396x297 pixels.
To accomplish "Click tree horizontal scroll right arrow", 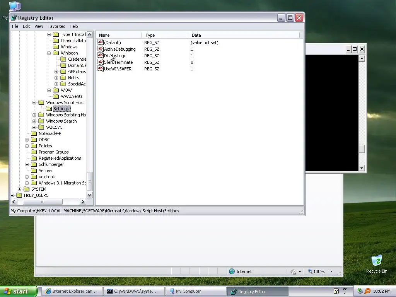I will tap(83, 201).
